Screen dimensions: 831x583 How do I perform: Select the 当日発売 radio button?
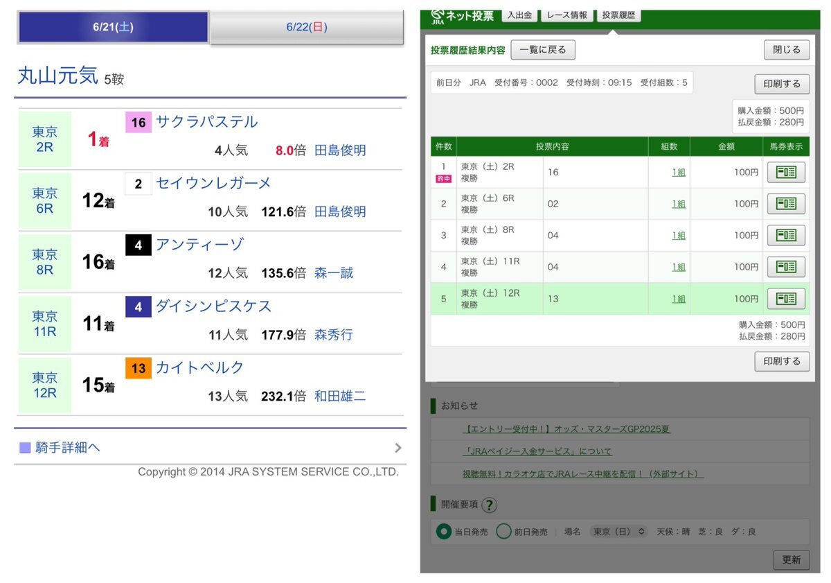(444, 532)
